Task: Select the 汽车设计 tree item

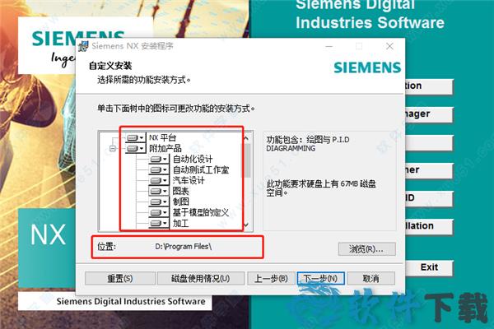Action: pos(189,180)
